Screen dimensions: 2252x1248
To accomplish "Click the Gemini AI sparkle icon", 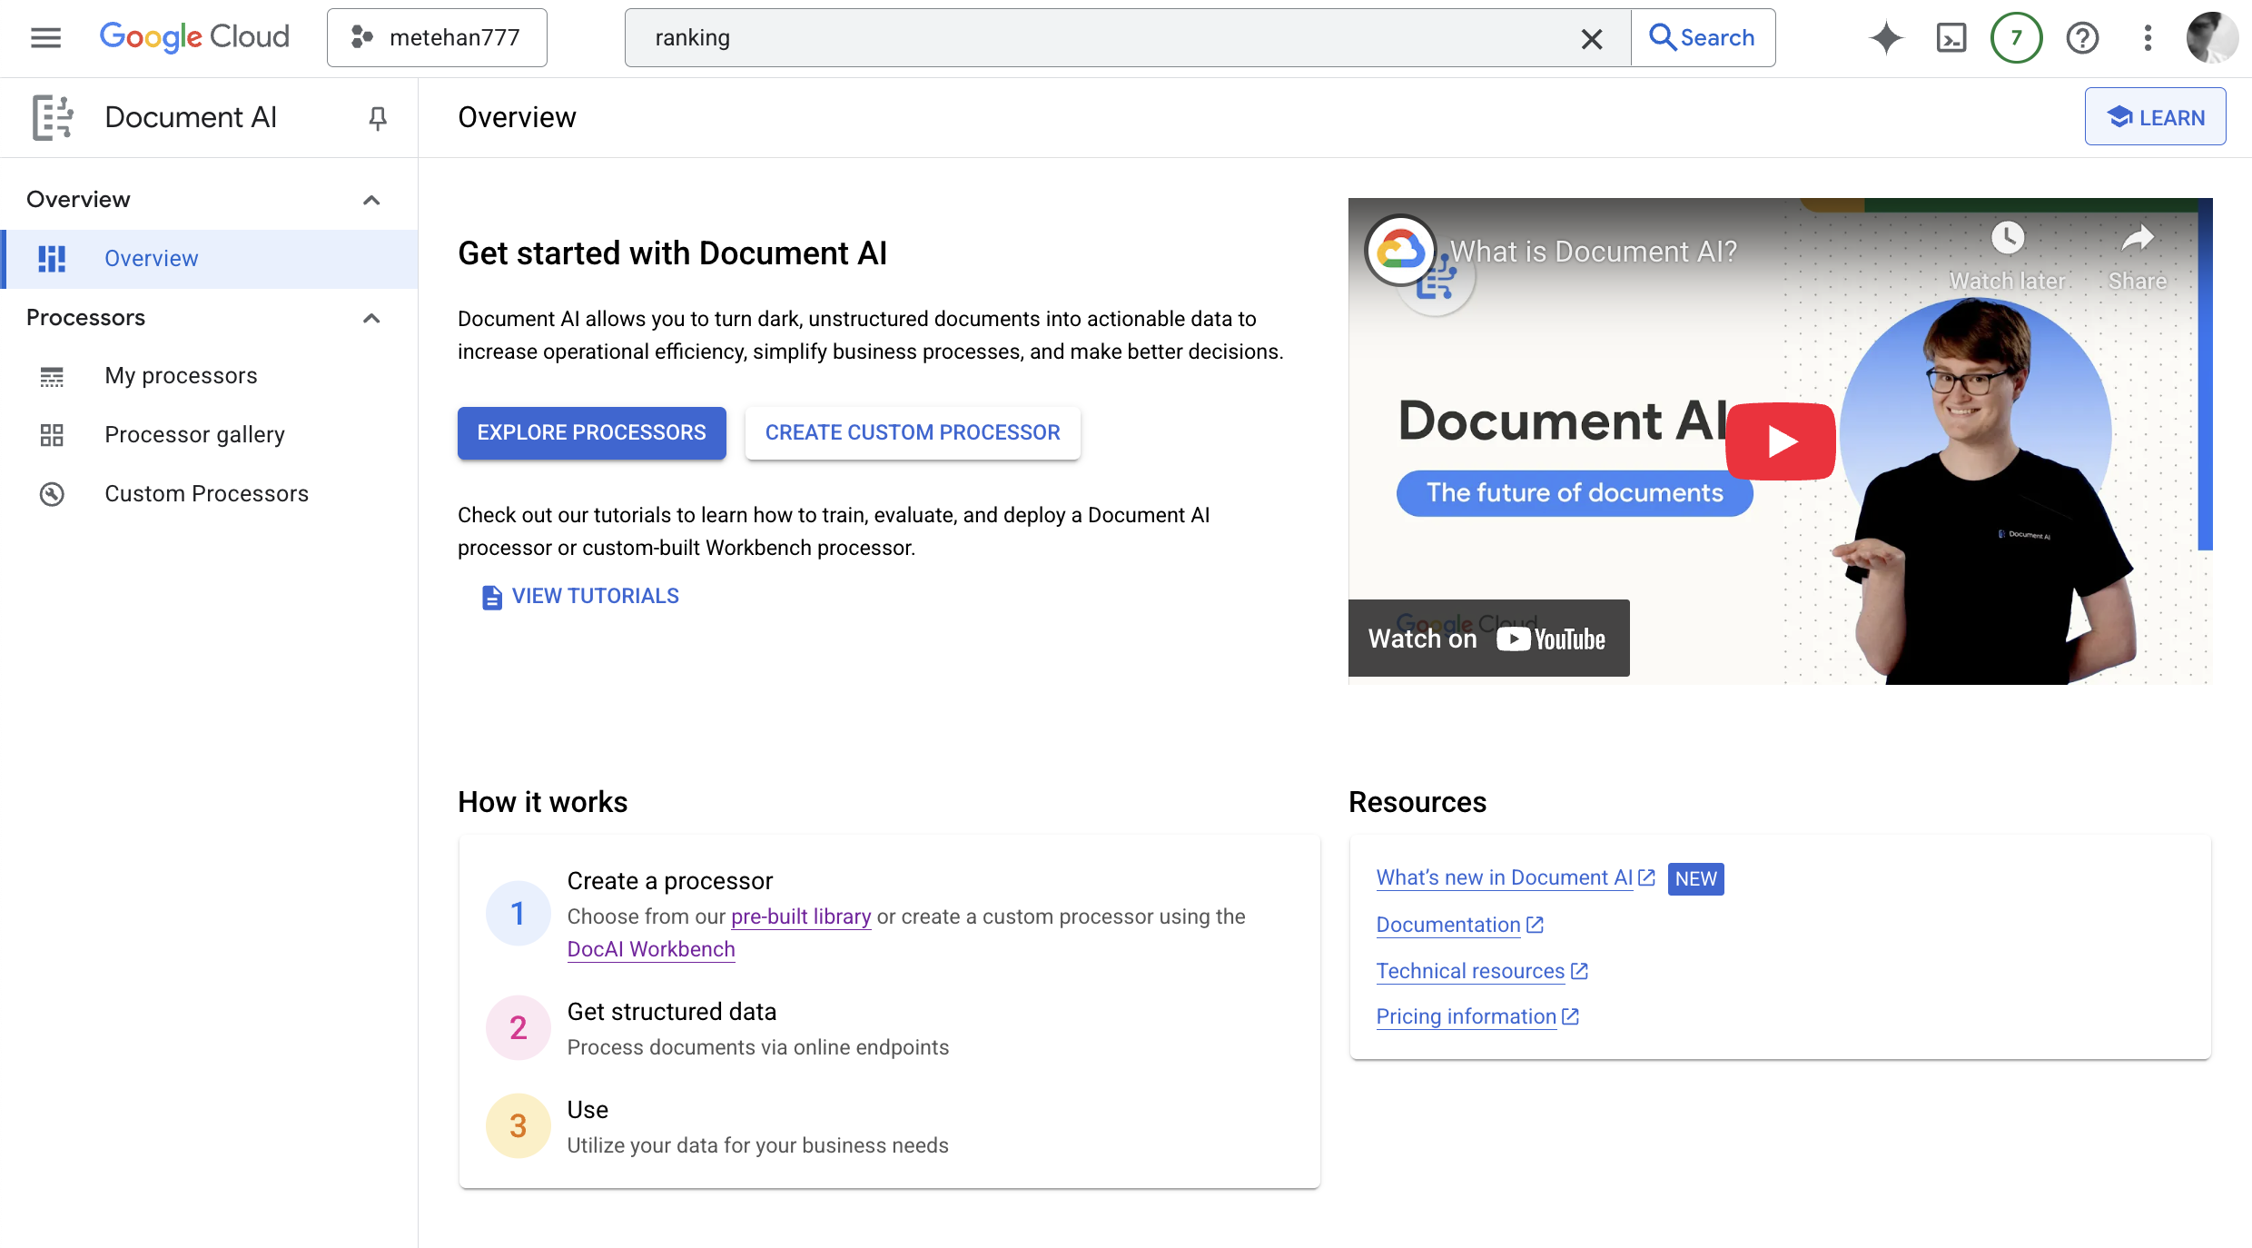I will pos(1886,38).
